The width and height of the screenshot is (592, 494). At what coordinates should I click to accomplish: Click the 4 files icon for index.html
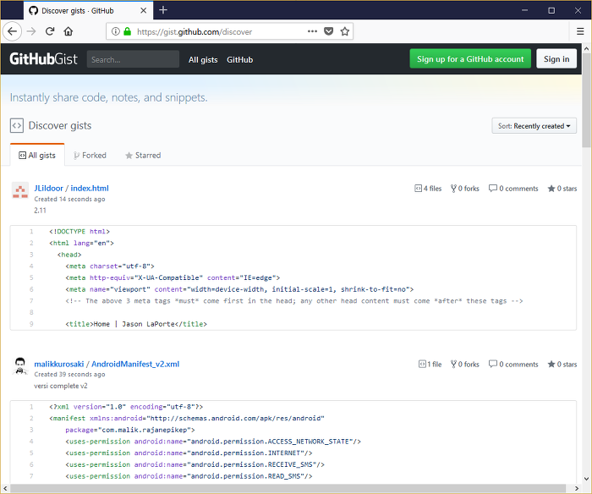(418, 189)
